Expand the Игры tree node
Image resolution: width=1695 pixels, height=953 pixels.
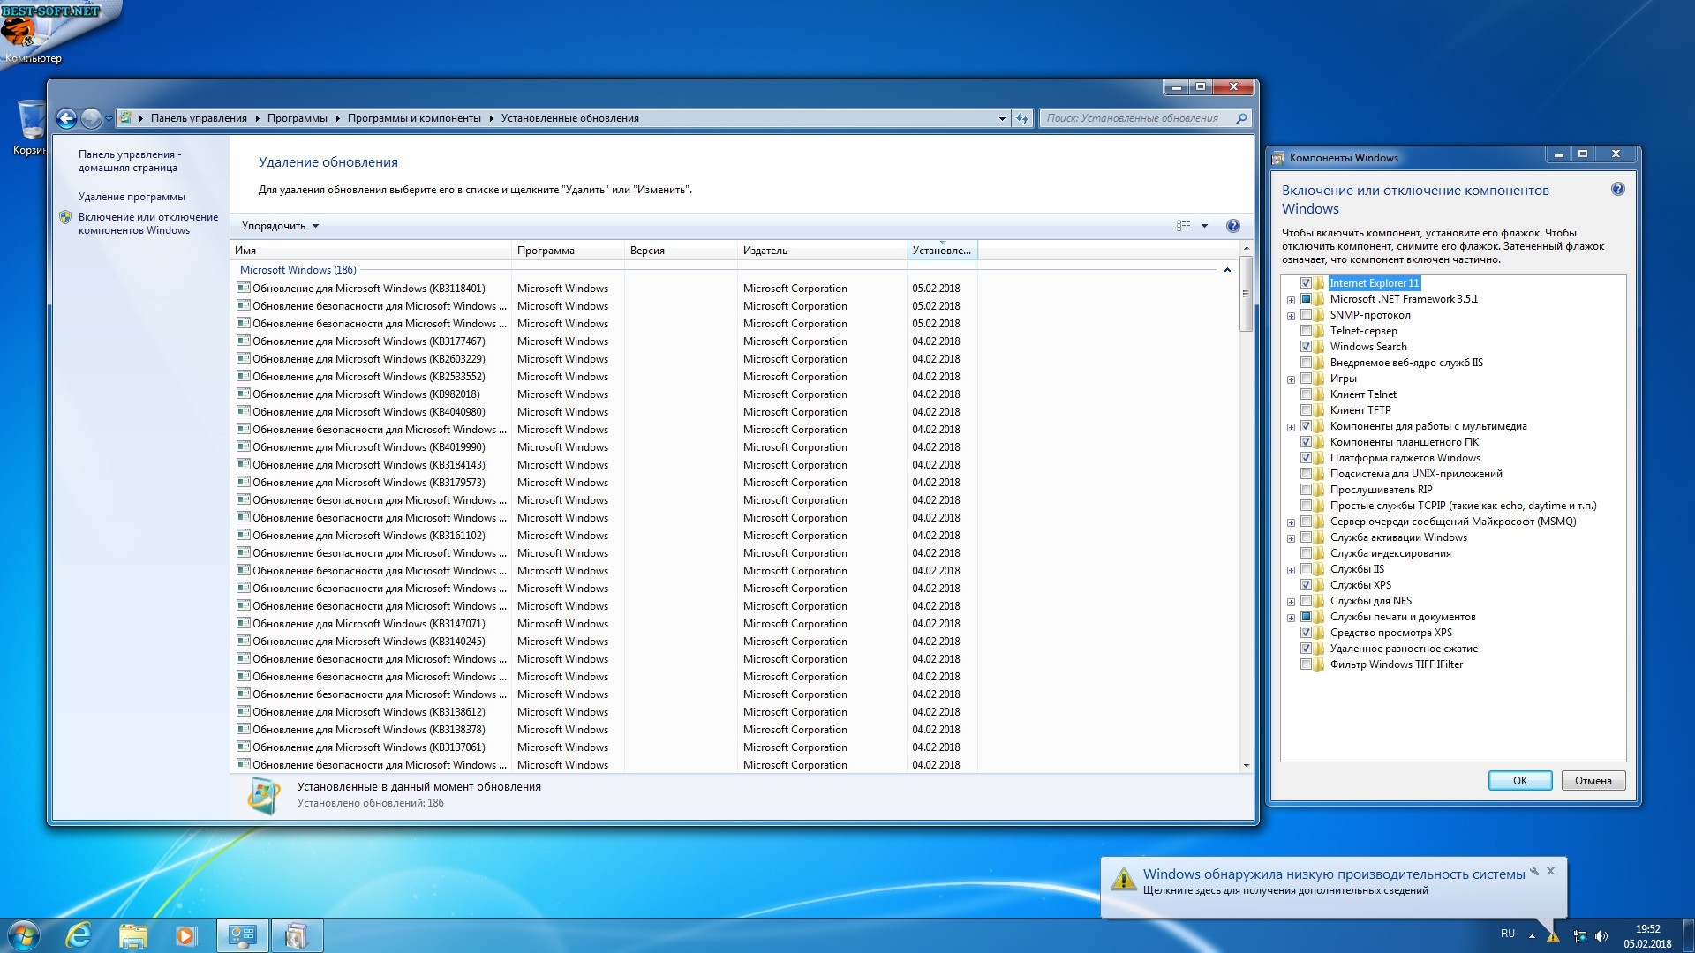[x=1291, y=379]
